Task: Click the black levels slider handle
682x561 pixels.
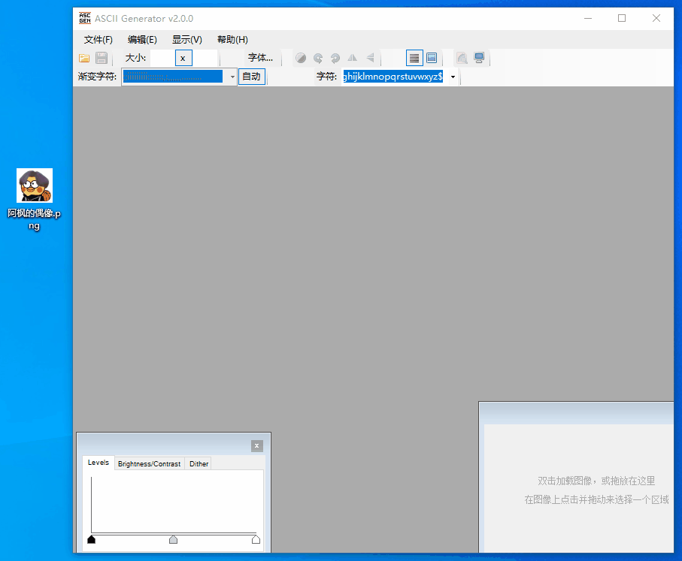Action: (91, 539)
